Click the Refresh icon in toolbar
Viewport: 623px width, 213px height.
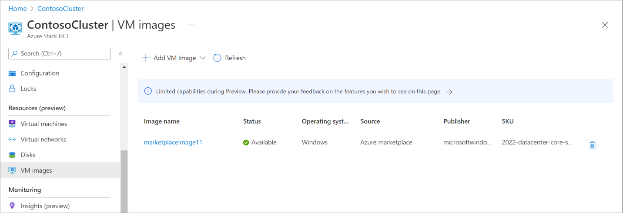click(217, 58)
